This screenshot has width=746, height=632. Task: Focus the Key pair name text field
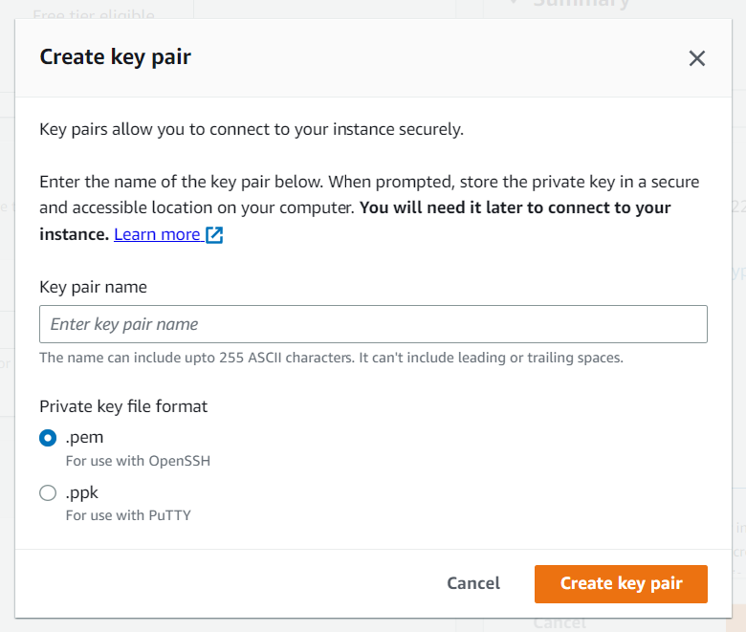(x=373, y=324)
